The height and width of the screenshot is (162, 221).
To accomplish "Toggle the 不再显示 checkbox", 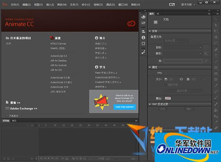I will click(x=7, y=116).
